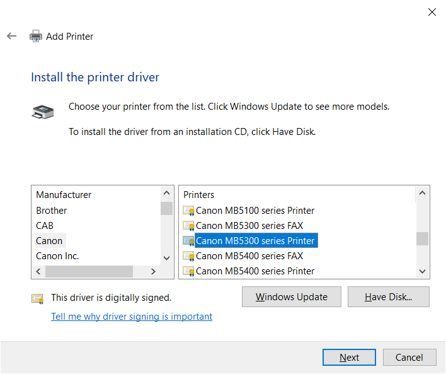This screenshot has height=374, width=446.
Task: Open Windows Update for more models
Action: (292, 297)
